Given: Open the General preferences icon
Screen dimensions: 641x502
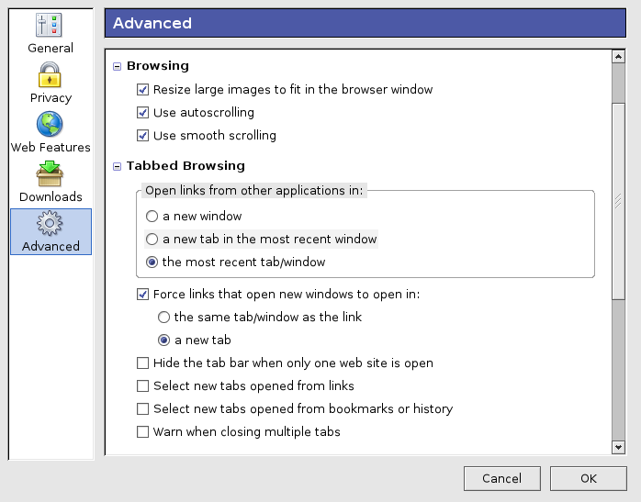Looking at the screenshot, I should click(51, 25).
